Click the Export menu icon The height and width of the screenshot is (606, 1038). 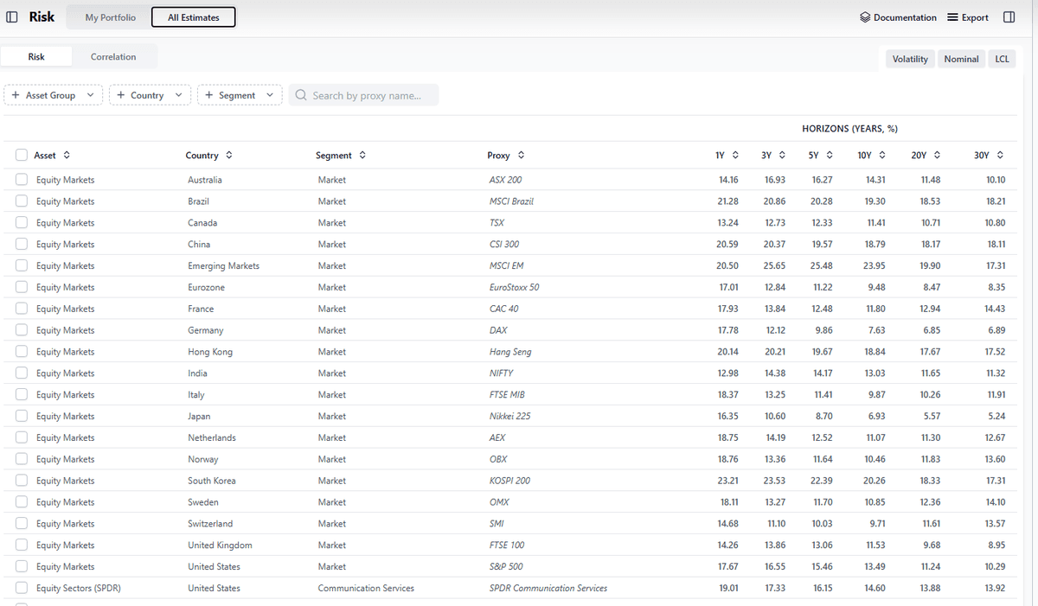(x=952, y=17)
